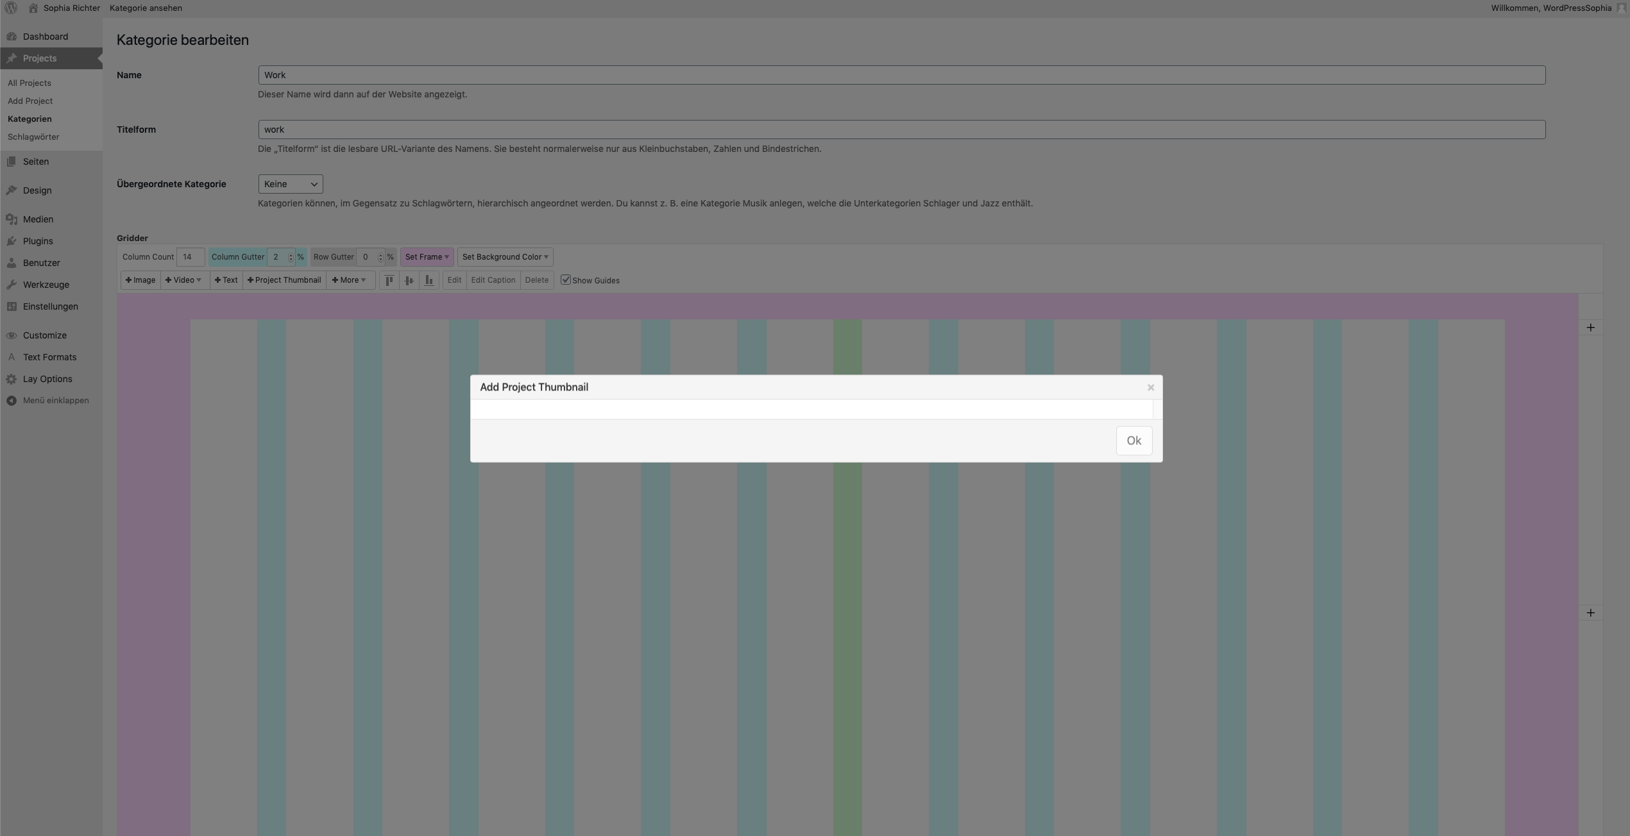The image size is (1630, 836).
Task: Click the Column Gutter stepper arrows
Action: tap(291, 257)
